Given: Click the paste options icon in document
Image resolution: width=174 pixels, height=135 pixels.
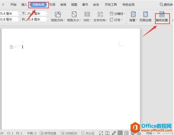Looking at the screenshot, I should (11, 47).
